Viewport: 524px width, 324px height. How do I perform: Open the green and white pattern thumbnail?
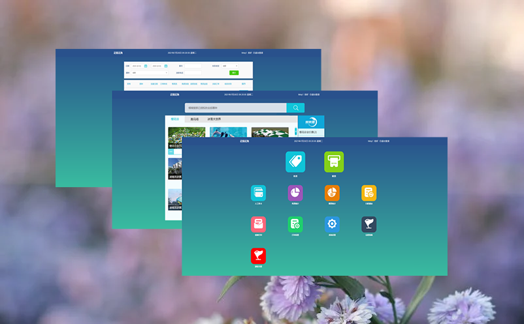click(270, 132)
